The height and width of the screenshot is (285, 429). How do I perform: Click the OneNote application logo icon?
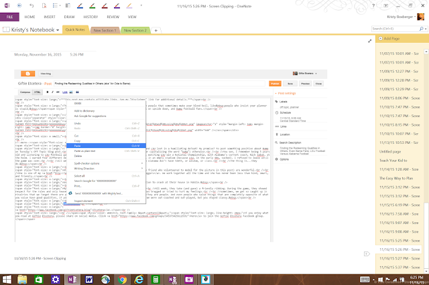7,5
